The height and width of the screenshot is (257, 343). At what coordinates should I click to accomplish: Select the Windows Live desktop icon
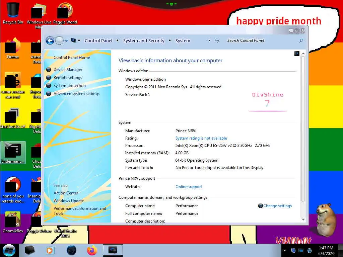pos(39,15)
